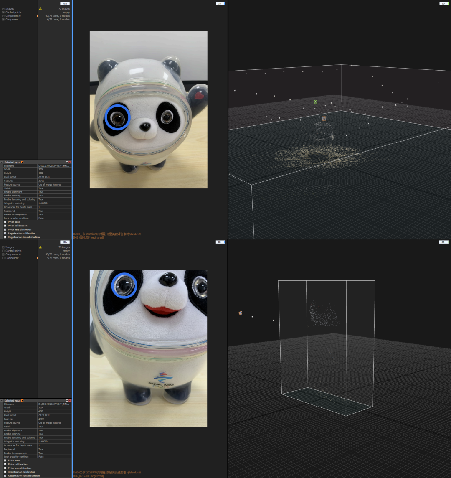The width and height of the screenshot is (451, 478).
Task: Click the 3D label of the upright reconstruction box view
Action: click(x=444, y=242)
